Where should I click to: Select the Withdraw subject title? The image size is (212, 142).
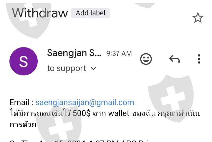[40, 13]
